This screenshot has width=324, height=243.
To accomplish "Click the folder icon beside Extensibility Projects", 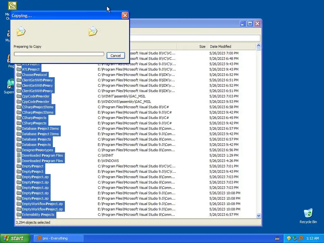I will (x=19, y=214).
